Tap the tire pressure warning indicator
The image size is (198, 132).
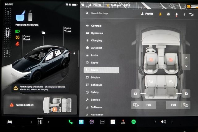pos(17,37)
